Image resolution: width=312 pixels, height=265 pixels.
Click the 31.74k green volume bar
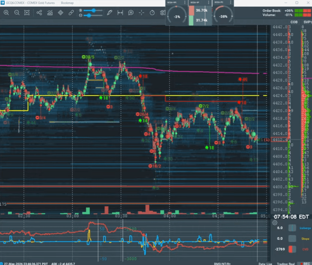pyautogui.click(x=191, y=20)
